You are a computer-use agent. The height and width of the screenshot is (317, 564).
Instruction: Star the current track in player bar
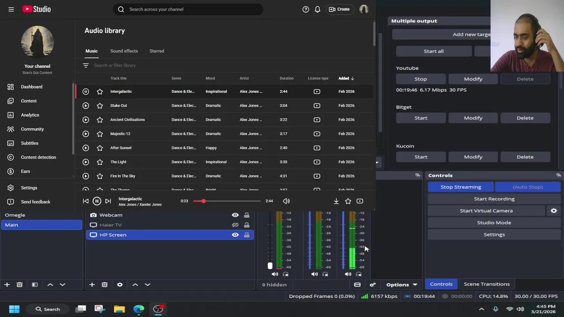(x=348, y=201)
